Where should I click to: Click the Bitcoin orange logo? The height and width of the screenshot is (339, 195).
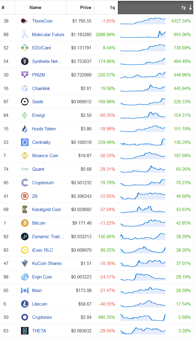click(x=25, y=223)
